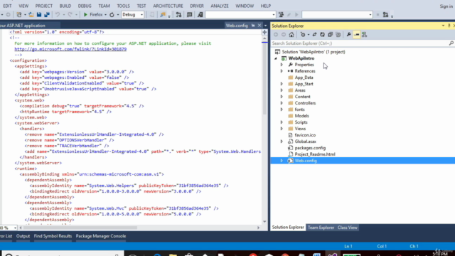Click the comment-lines speech bubble icon
This screenshot has width=455, height=256.
tap(190, 14)
